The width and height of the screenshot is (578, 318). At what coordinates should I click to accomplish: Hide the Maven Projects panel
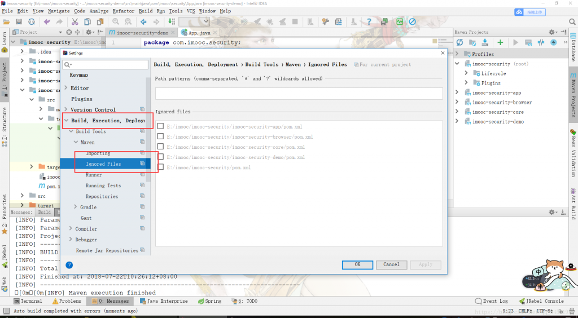point(563,32)
